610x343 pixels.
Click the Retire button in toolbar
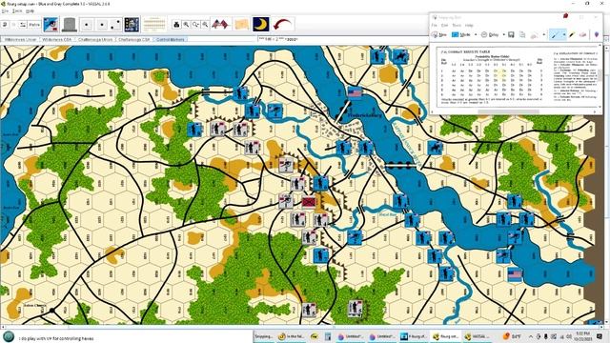click(34, 25)
